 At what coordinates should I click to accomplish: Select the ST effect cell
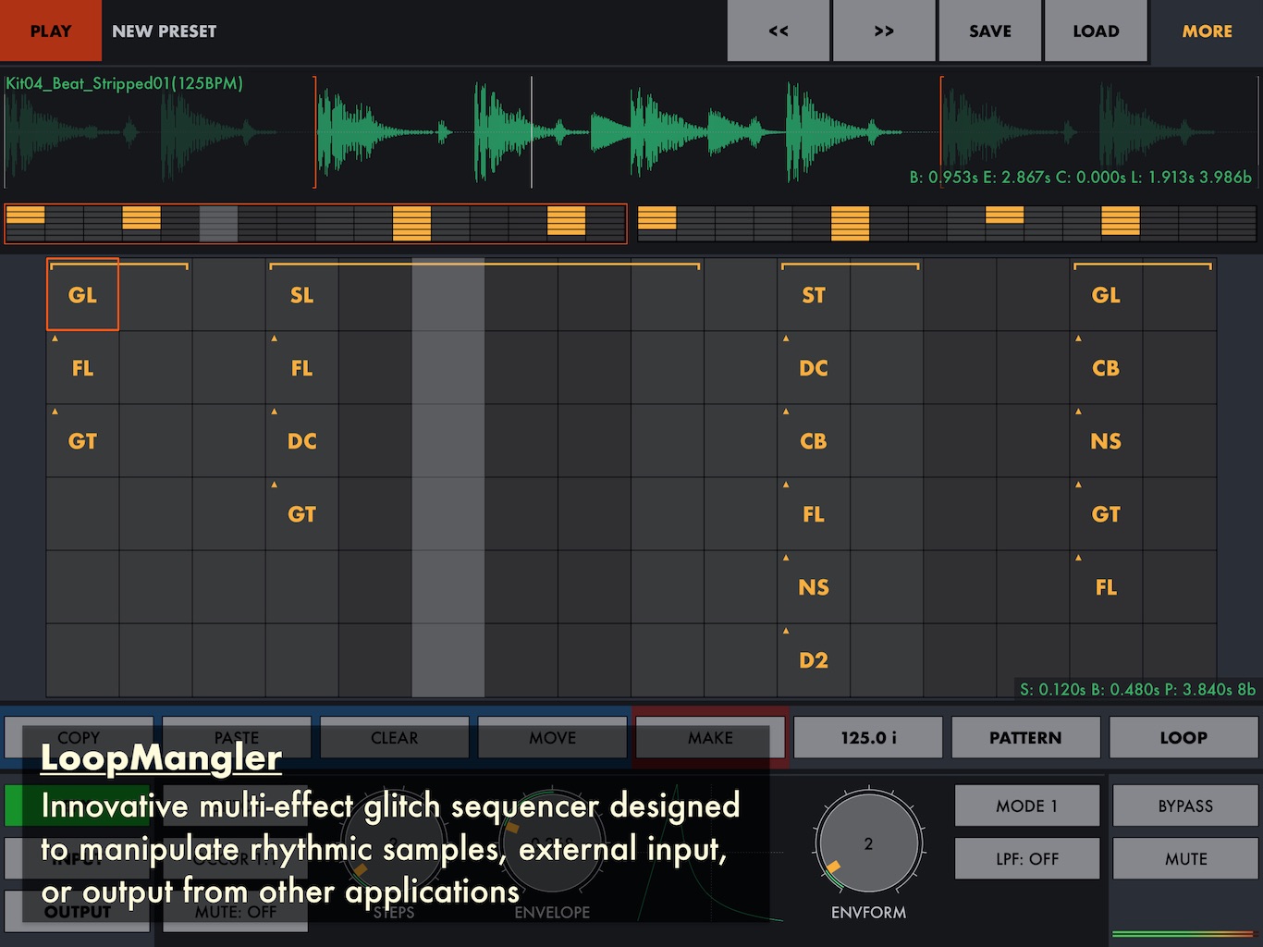coord(813,295)
